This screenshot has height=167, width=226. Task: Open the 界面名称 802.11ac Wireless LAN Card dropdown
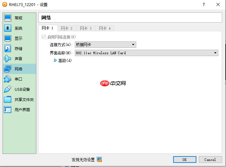point(146,53)
